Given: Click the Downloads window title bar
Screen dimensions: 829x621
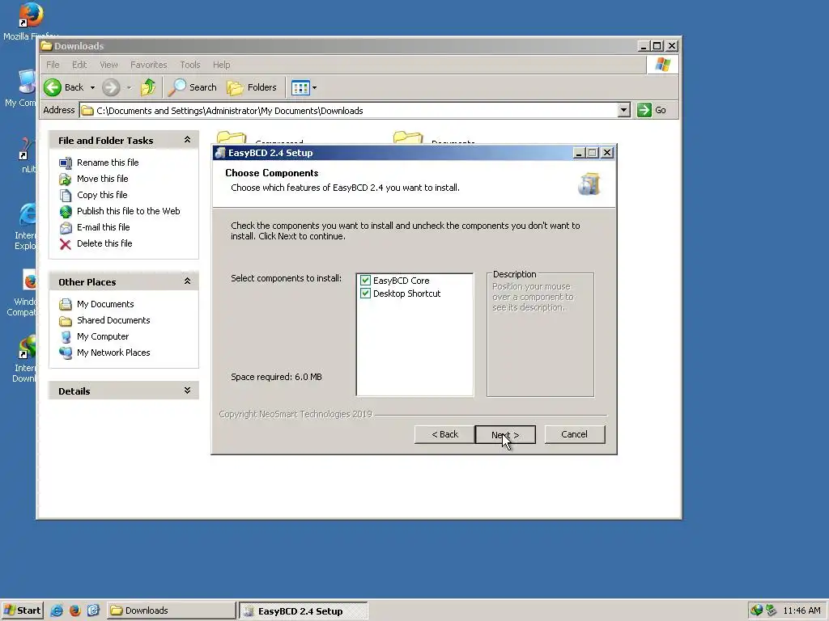Looking at the screenshot, I should pyautogui.click(x=338, y=46).
